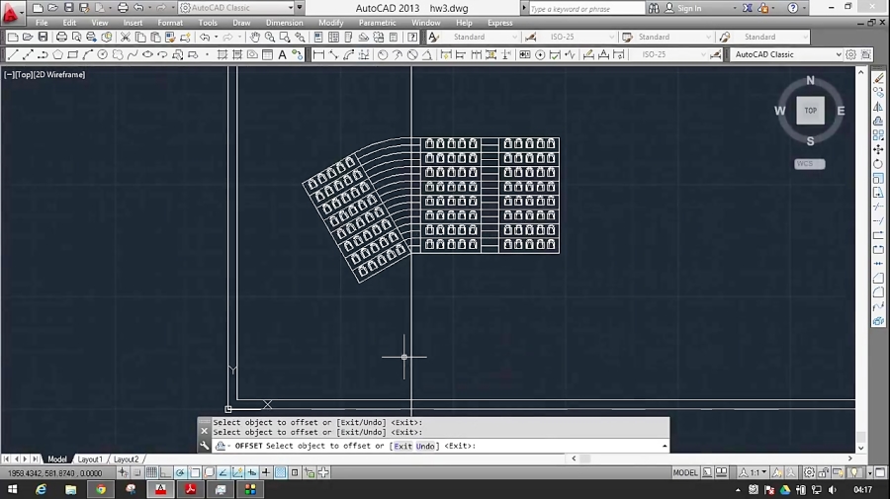Select the Diameter dimension tool
890x499 pixels.
pyautogui.click(x=412, y=55)
